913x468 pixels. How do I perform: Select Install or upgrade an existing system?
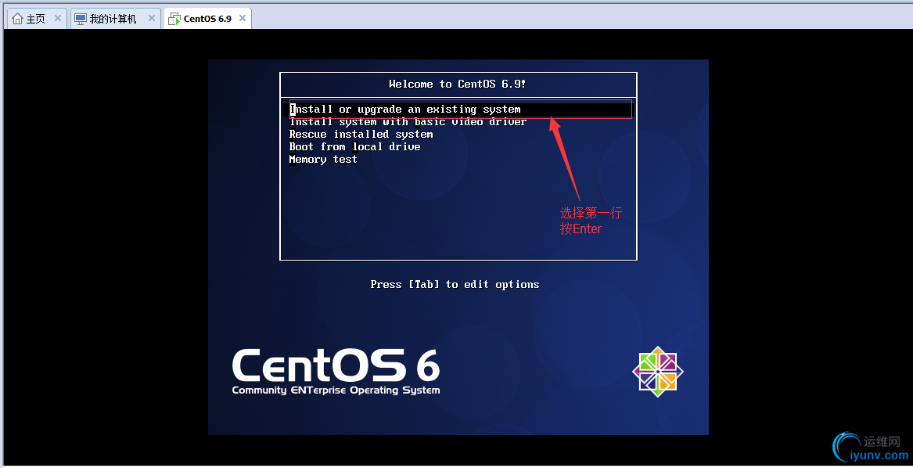460,109
